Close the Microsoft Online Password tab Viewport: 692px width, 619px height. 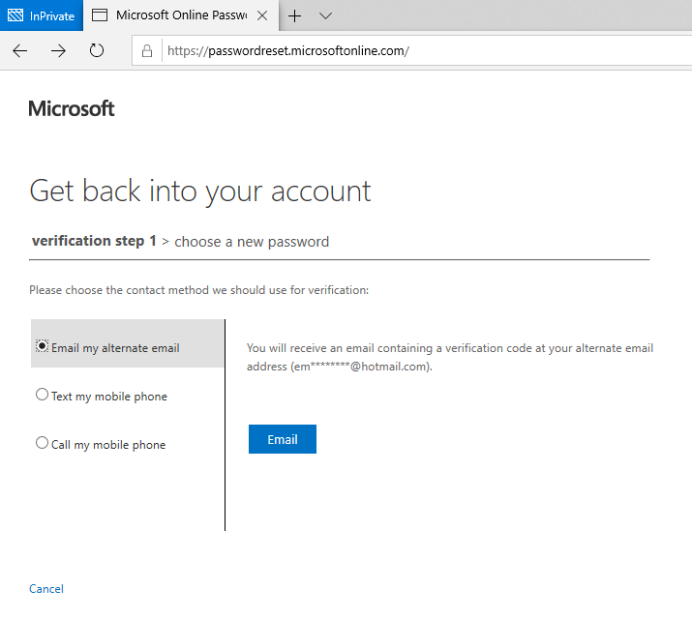[262, 15]
